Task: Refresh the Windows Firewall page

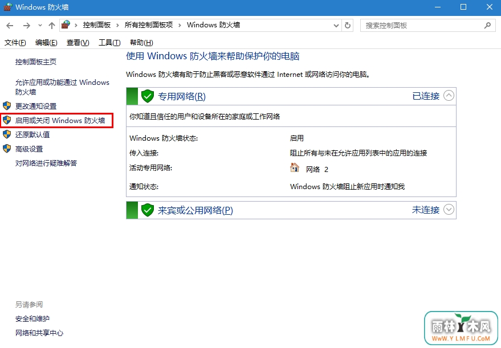Action: 348,25
